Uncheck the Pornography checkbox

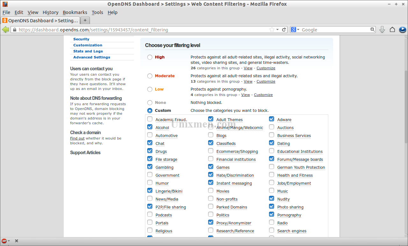click(x=272, y=214)
